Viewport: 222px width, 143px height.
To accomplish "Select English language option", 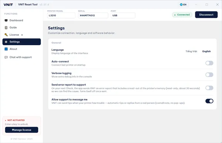I will (x=206, y=51).
